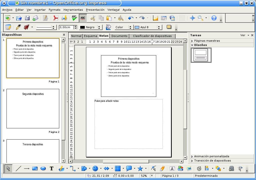Click the 52% zoom status field
This screenshot has width=256, height=180.
point(144,176)
